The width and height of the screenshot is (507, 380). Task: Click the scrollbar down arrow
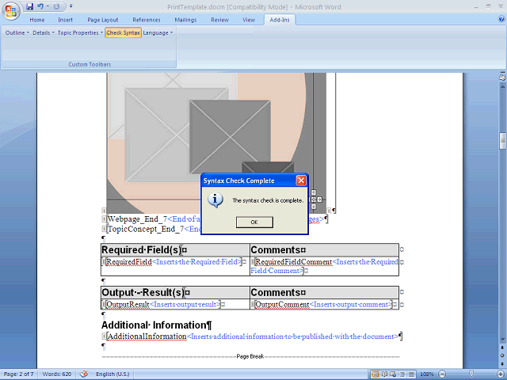[502, 340]
